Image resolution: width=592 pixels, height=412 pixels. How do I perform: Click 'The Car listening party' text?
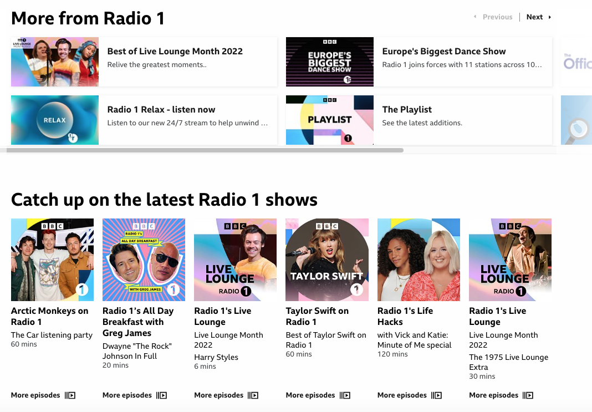[x=52, y=335]
